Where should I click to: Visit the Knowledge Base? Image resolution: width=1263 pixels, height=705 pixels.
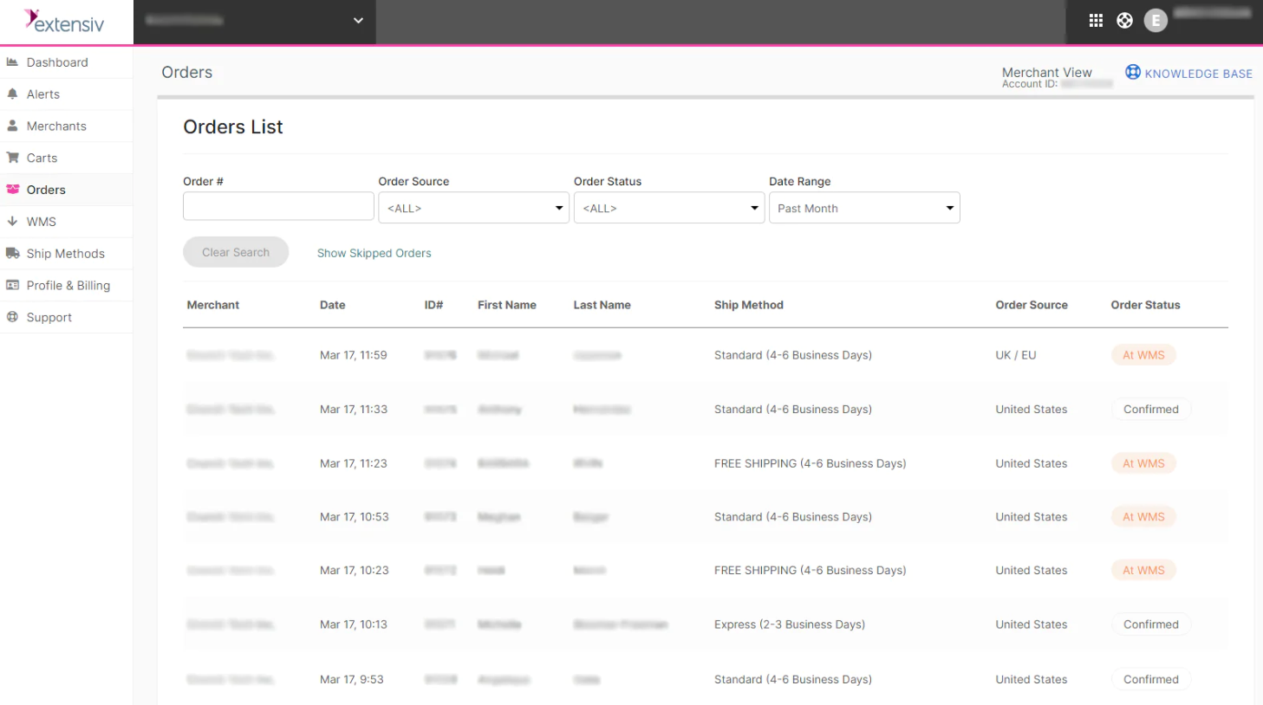(1188, 73)
